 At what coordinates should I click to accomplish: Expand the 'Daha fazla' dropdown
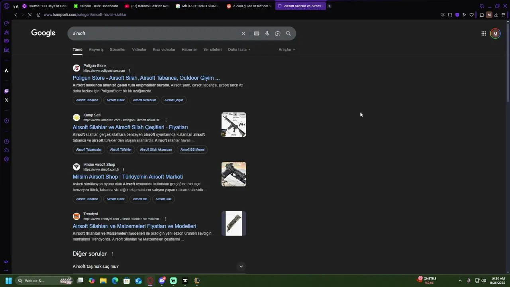tap(239, 49)
